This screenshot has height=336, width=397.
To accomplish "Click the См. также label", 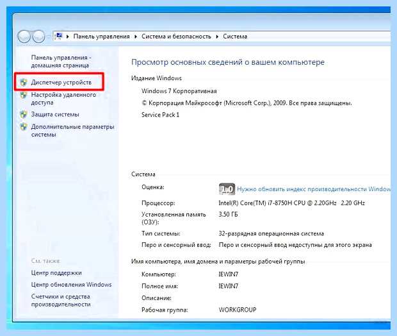I will [x=45, y=261].
